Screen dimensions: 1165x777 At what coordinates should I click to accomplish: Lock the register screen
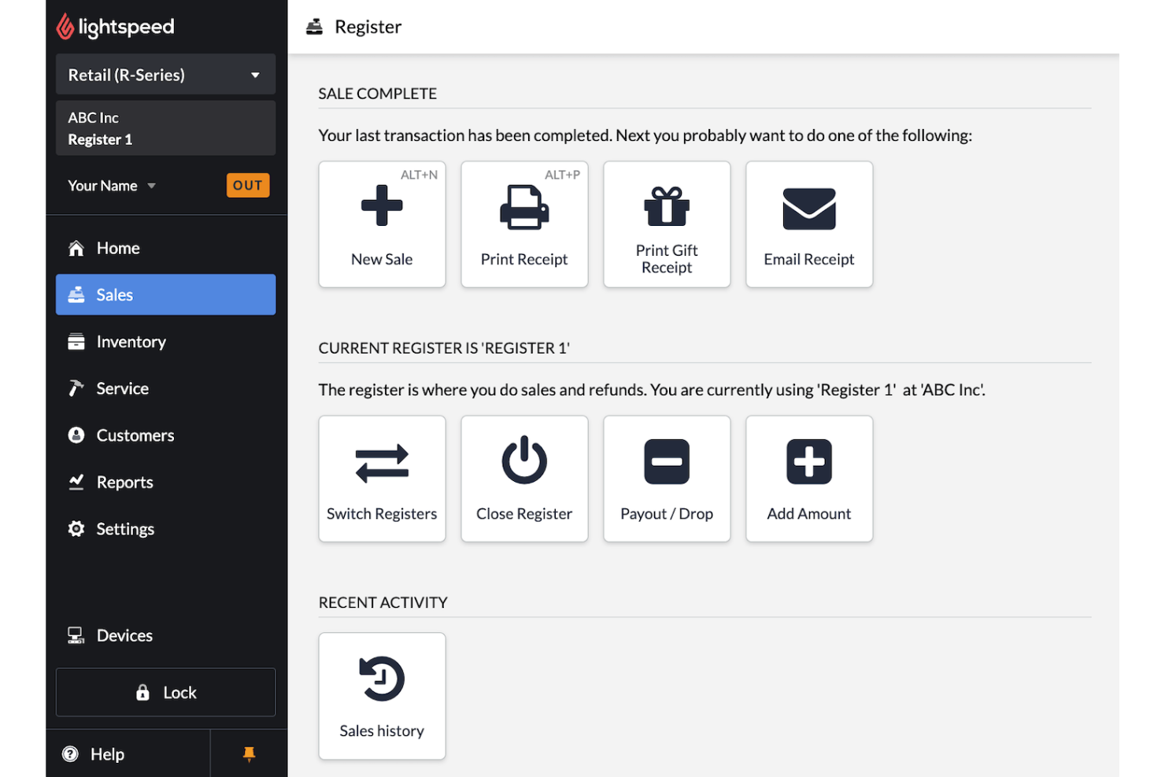(x=165, y=692)
